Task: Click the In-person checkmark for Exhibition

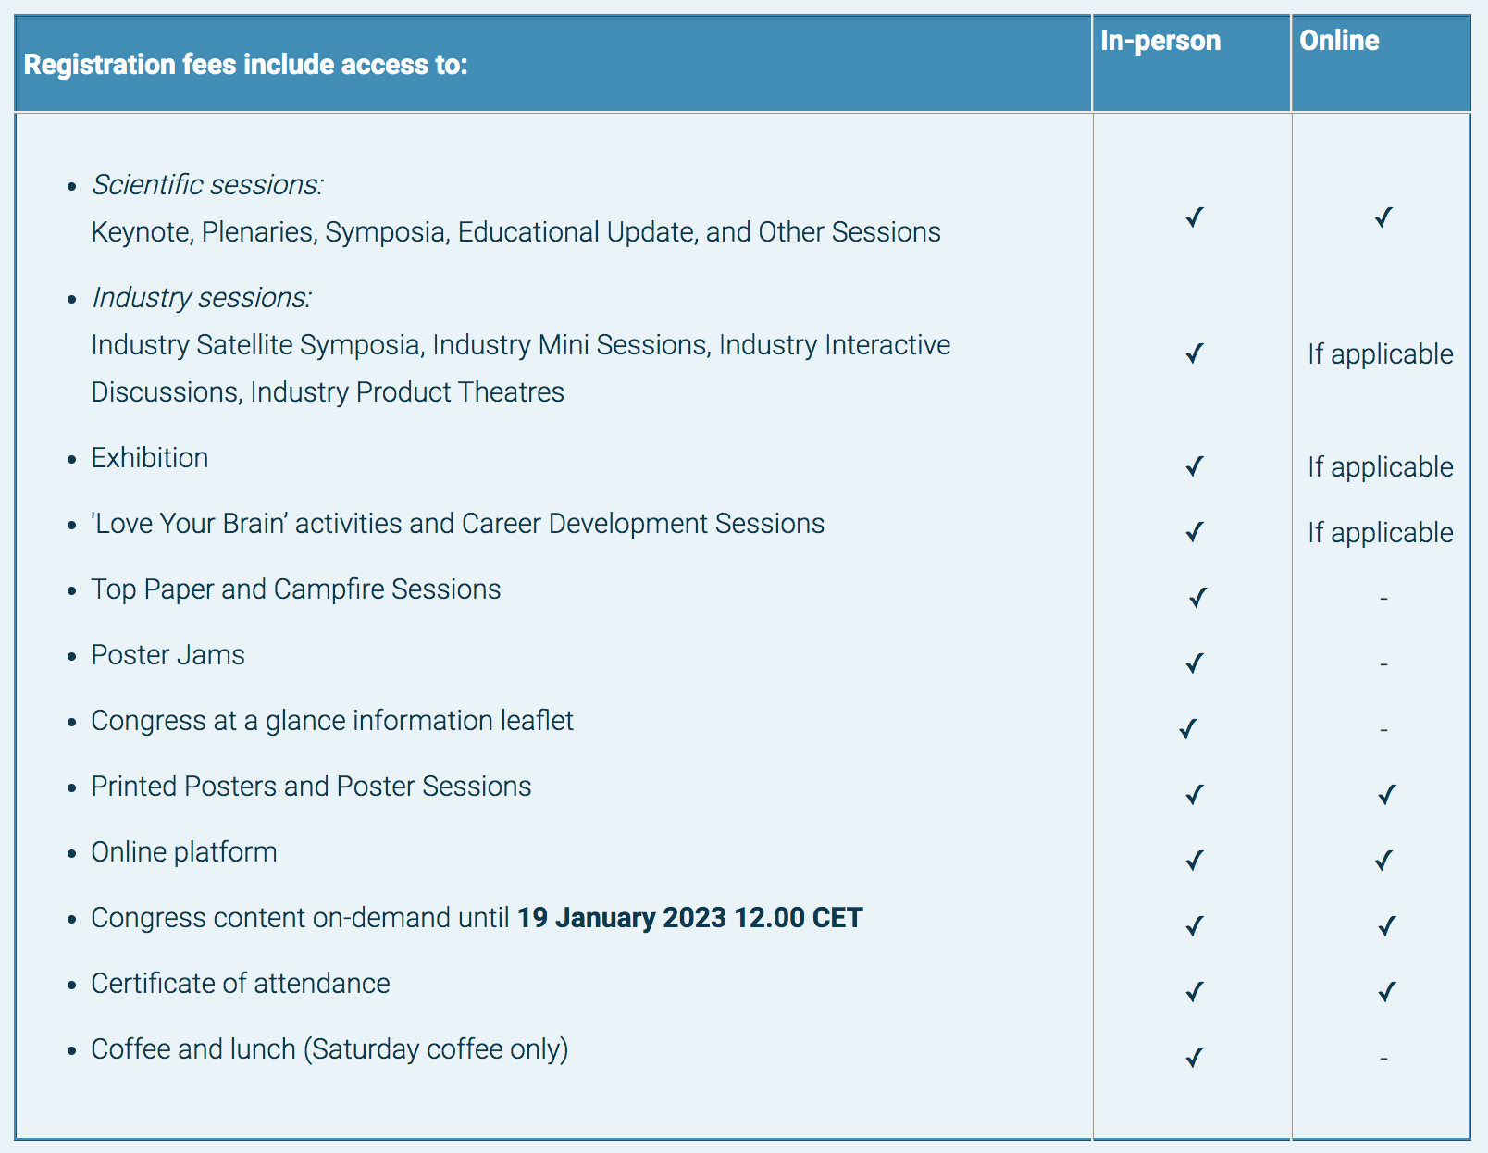Action: (1195, 465)
